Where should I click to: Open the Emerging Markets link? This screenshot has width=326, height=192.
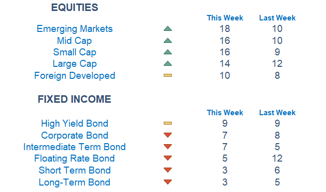click(75, 29)
